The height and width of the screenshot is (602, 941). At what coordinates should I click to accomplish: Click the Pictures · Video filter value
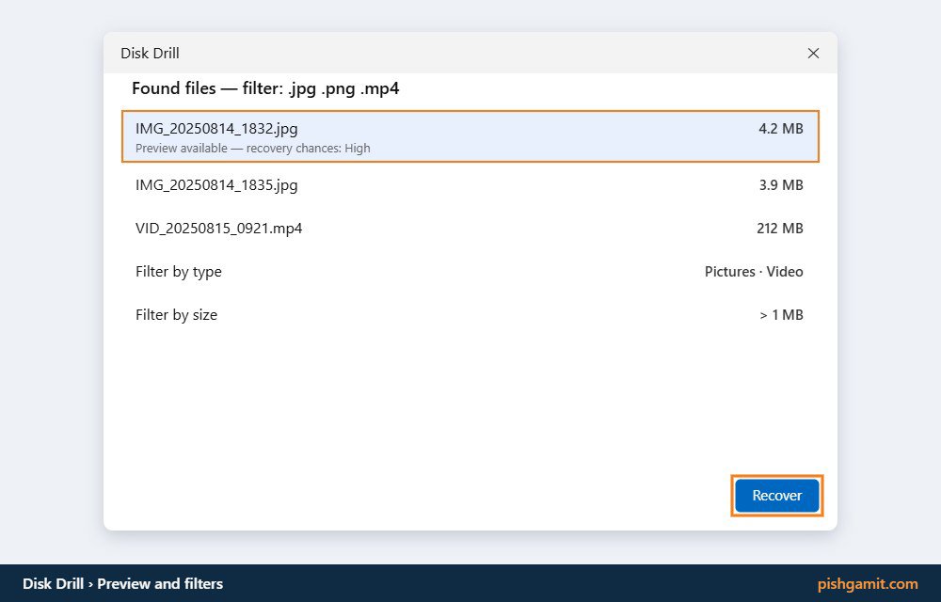[754, 272]
